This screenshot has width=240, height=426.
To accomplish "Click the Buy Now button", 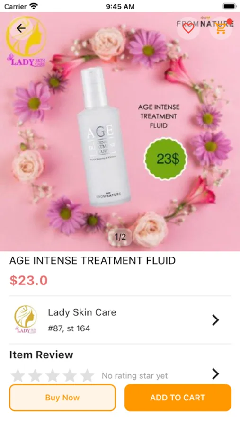I will (x=62, y=398).
